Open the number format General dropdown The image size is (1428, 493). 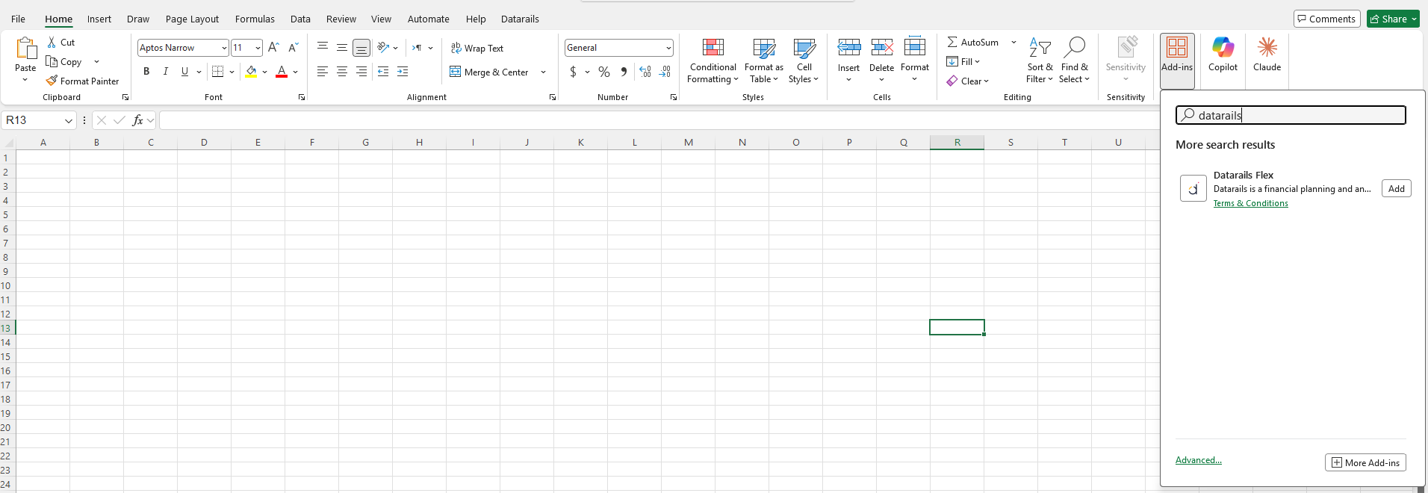(x=668, y=48)
